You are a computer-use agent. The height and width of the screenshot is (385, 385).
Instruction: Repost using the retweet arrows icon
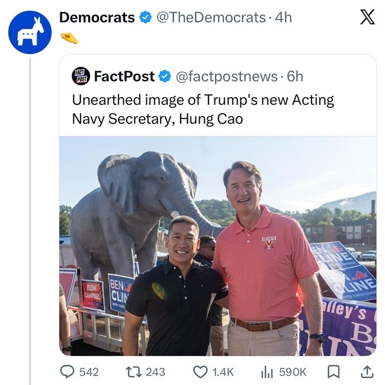(133, 372)
